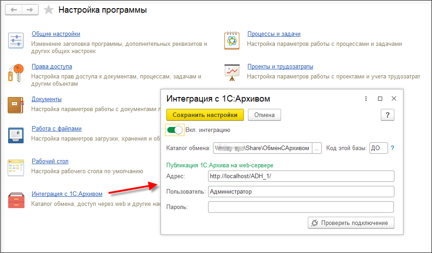Image resolution: width=432 pixels, height=253 pixels.
Task: Click the Пользователь input field
Action: click(301, 191)
